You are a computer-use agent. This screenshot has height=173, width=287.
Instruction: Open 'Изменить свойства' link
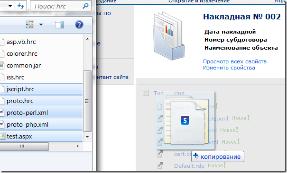click(x=229, y=68)
